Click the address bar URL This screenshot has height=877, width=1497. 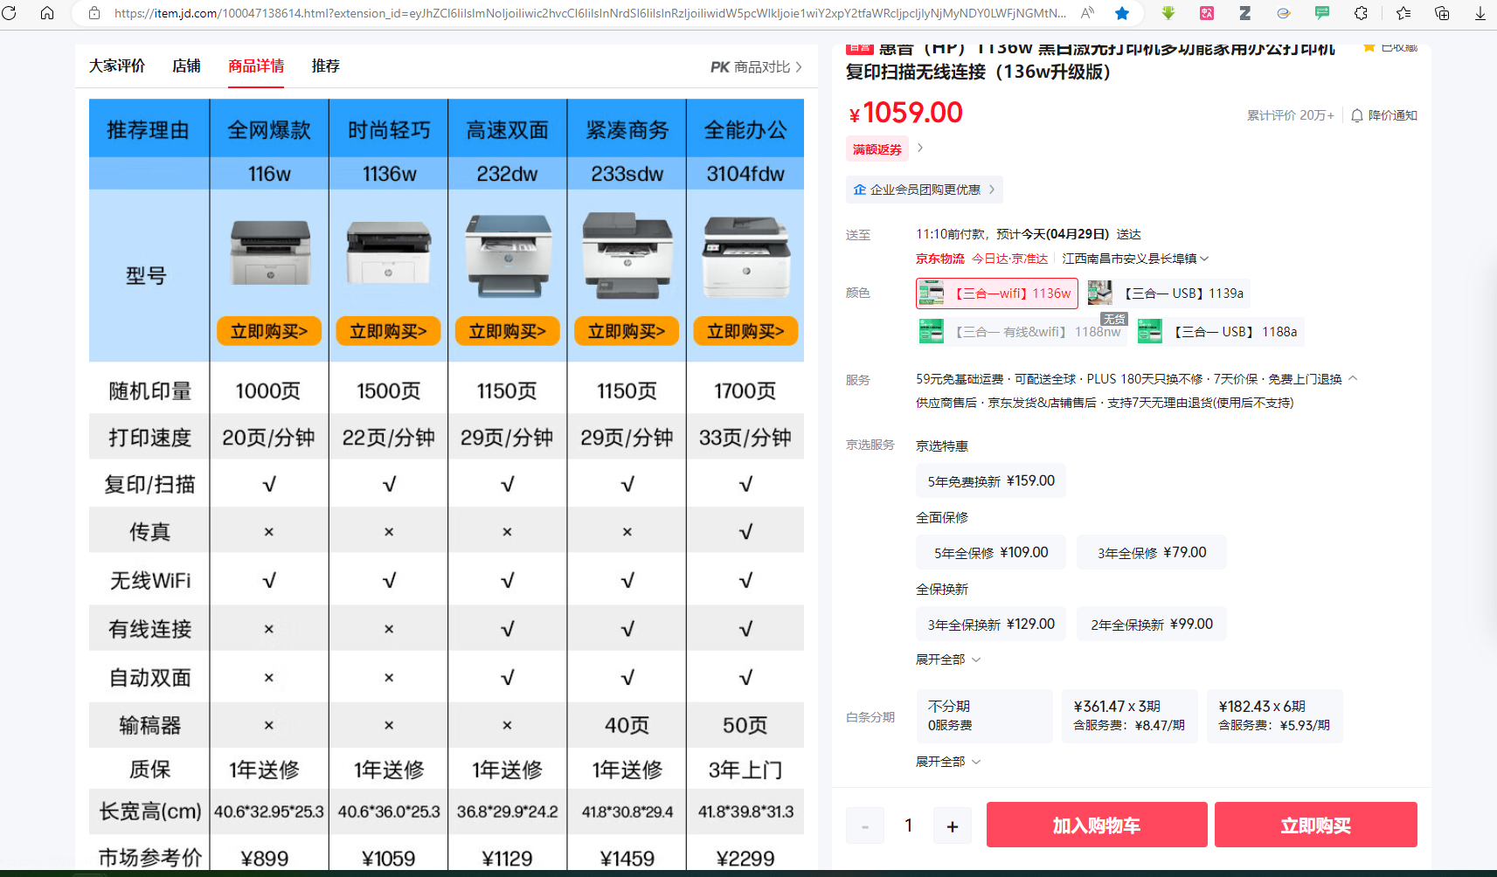pos(590,13)
